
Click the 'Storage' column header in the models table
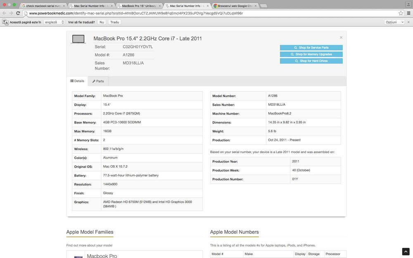[x=314, y=254]
